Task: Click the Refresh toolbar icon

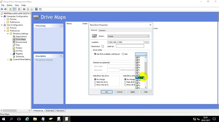Action: pyautogui.click(x=28, y=9)
